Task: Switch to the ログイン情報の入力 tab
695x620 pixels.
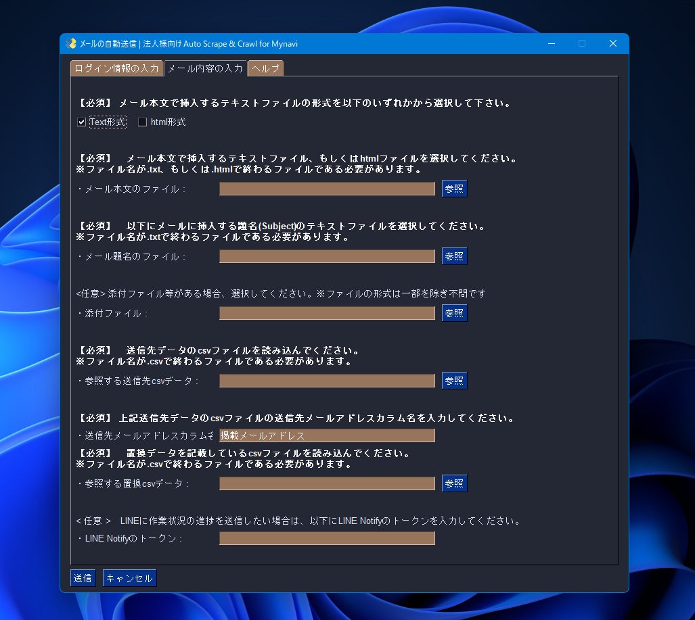Action: click(x=116, y=68)
